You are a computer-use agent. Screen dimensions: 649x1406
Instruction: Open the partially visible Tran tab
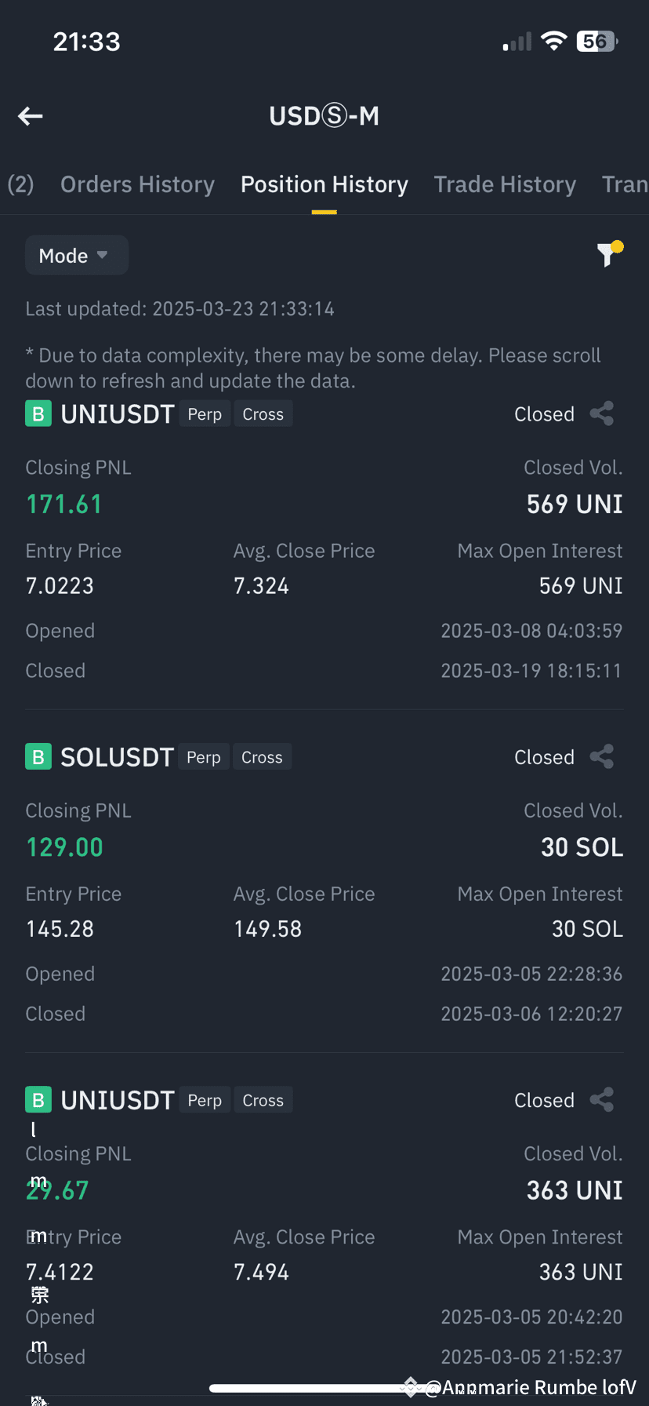point(625,184)
